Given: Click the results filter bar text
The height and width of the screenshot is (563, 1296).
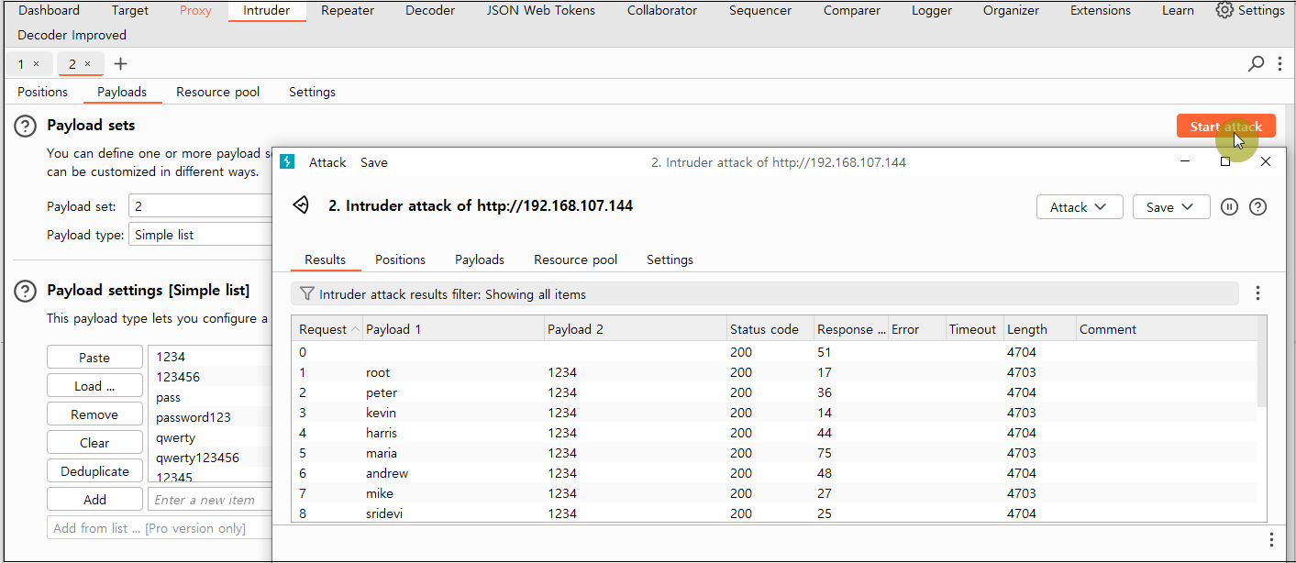Looking at the screenshot, I should tap(452, 294).
